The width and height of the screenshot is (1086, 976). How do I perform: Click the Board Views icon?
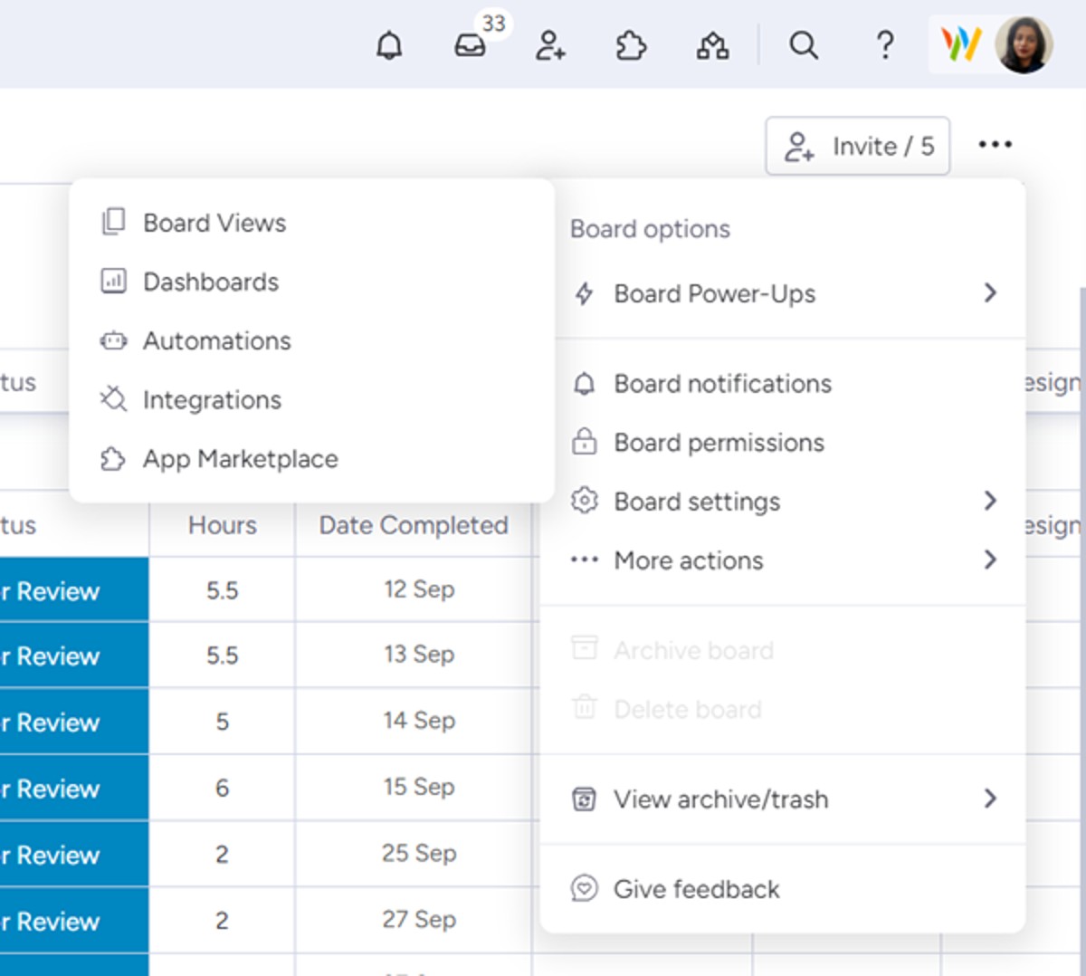pyautogui.click(x=113, y=222)
